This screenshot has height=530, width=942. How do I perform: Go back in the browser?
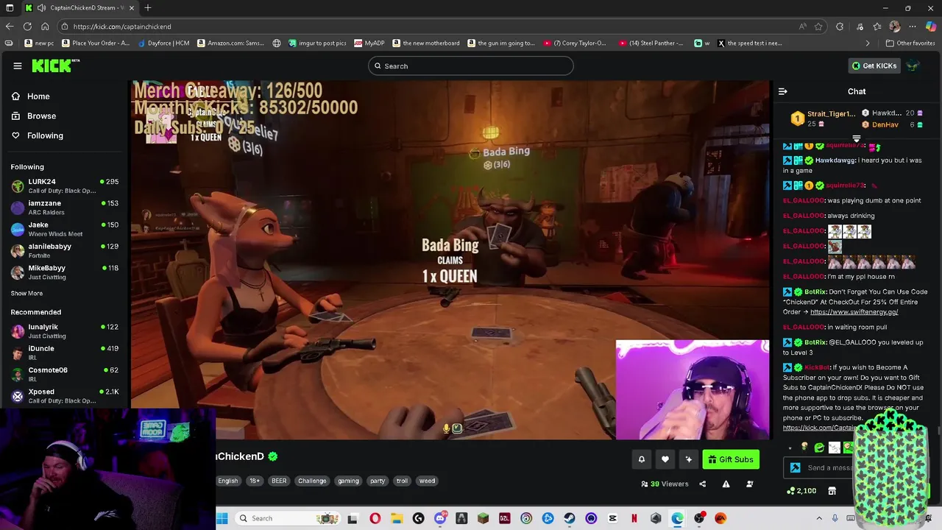(10, 26)
